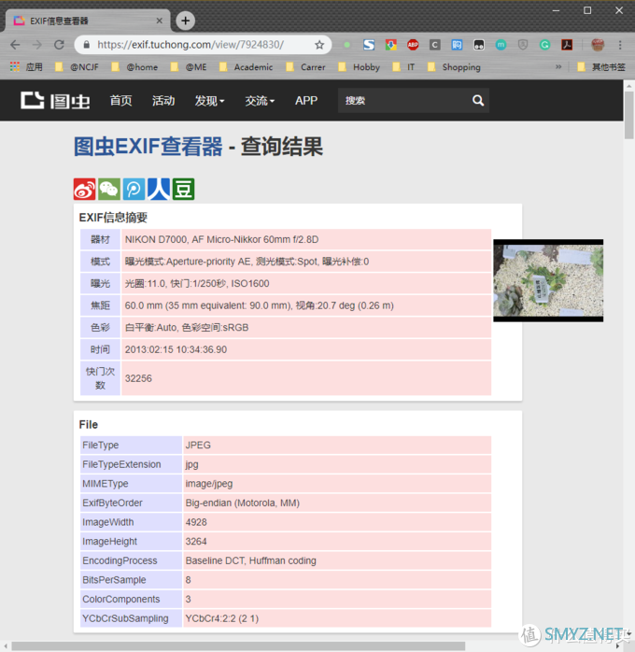The height and width of the screenshot is (652, 635).
Task: Click the Baseline DCT, Huffman coding cell
Action: [337, 560]
